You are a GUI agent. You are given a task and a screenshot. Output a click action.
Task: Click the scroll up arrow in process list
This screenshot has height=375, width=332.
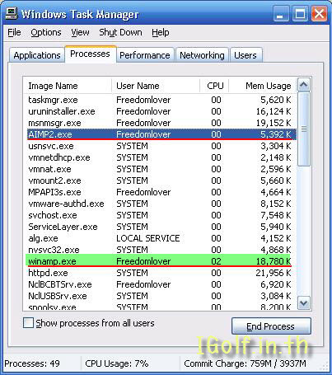[304, 85]
